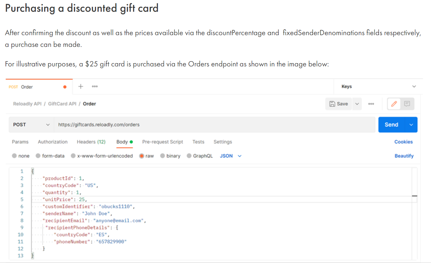The image size is (431, 263).
Task: Click the Order breadcrumb name
Action: [x=90, y=104]
